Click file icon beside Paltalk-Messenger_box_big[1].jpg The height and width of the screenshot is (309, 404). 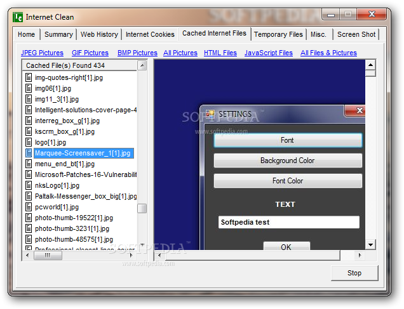tap(29, 196)
